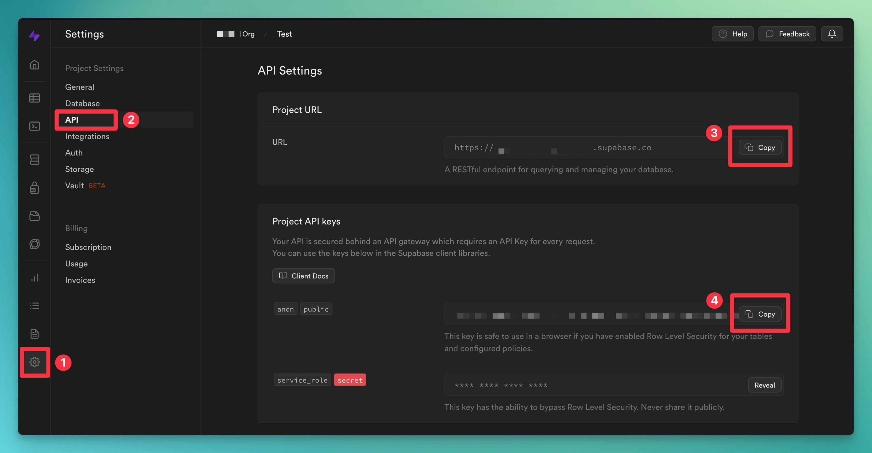Open the Database icon in sidebar
Screen dimensions: 872x453
(35, 160)
